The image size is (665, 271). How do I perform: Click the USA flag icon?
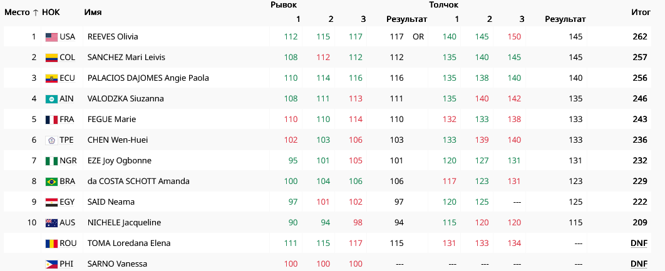tap(51, 37)
